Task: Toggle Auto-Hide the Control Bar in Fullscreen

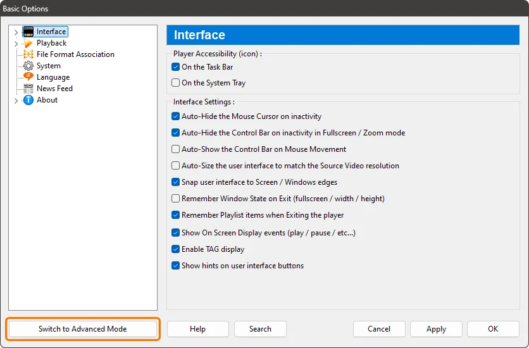Action: tap(175, 132)
